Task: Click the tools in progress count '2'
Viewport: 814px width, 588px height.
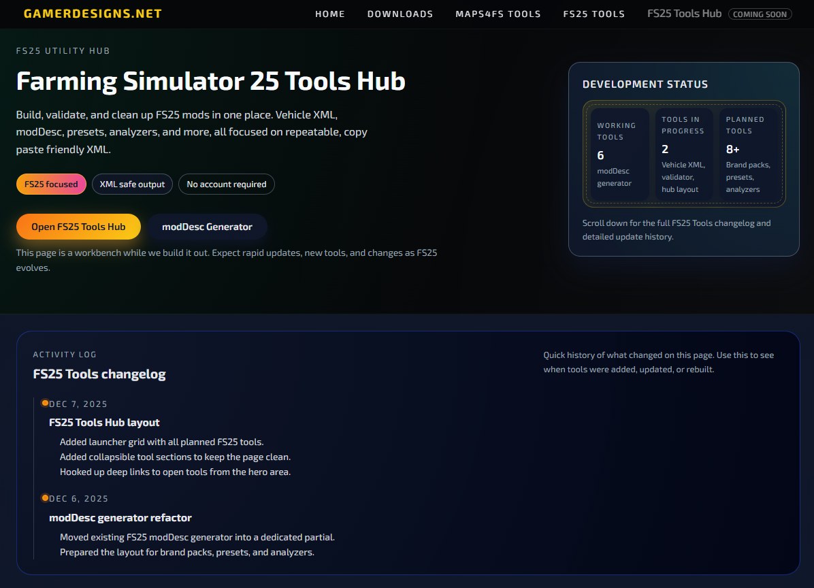Action: click(x=665, y=150)
